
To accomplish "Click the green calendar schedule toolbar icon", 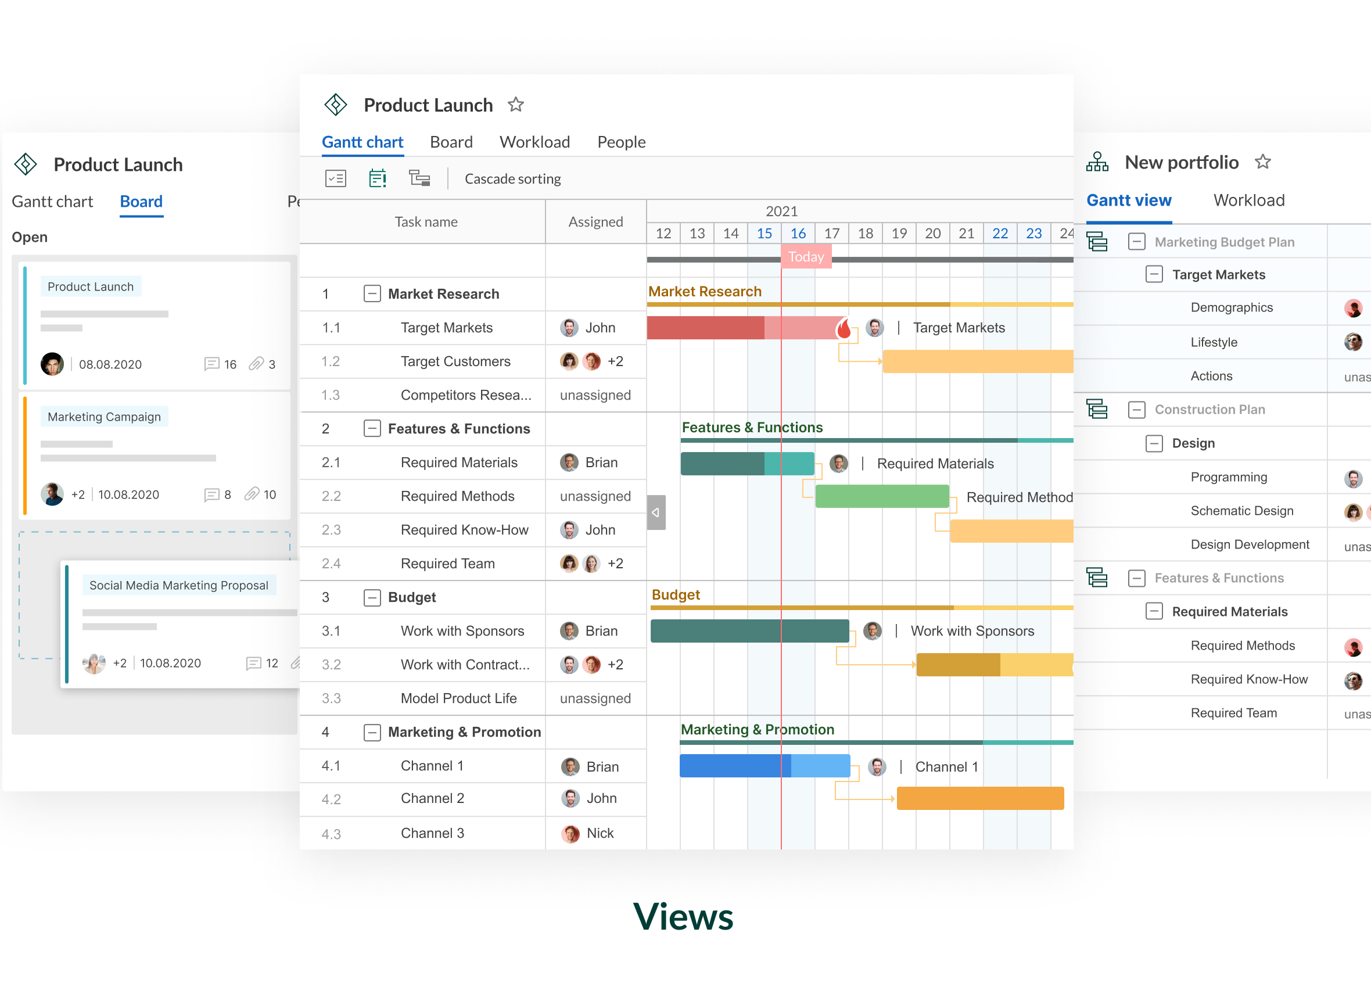I will click(x=378, y=178).
